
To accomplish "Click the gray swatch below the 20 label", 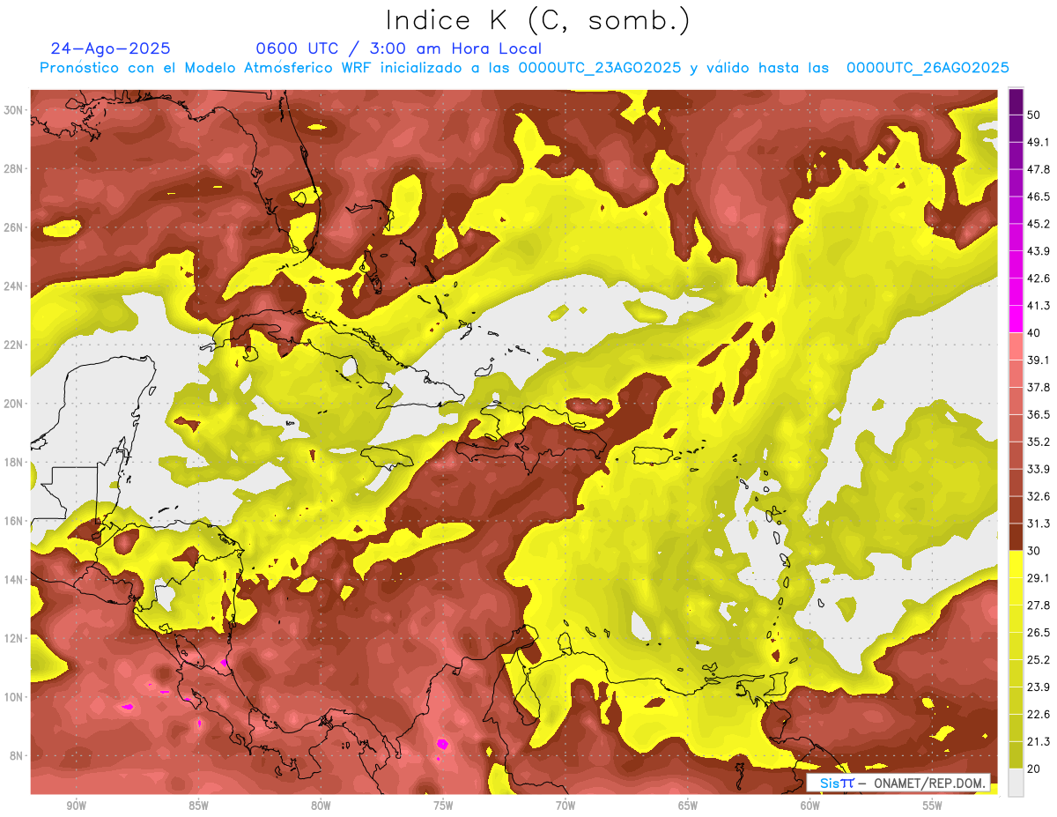I will coord(1016,782).
